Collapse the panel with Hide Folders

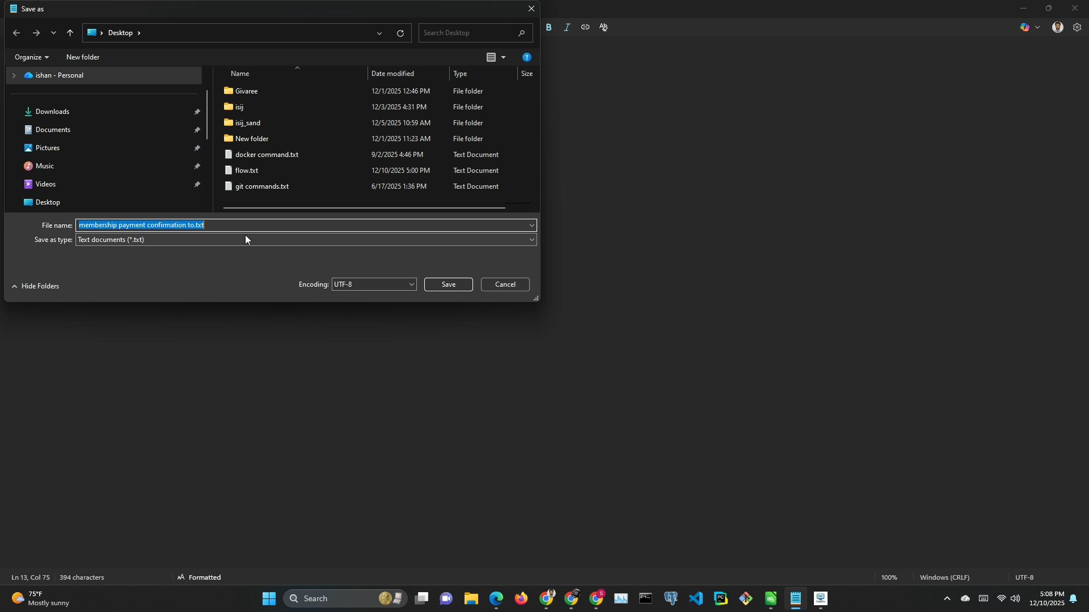tap(35, 286)
